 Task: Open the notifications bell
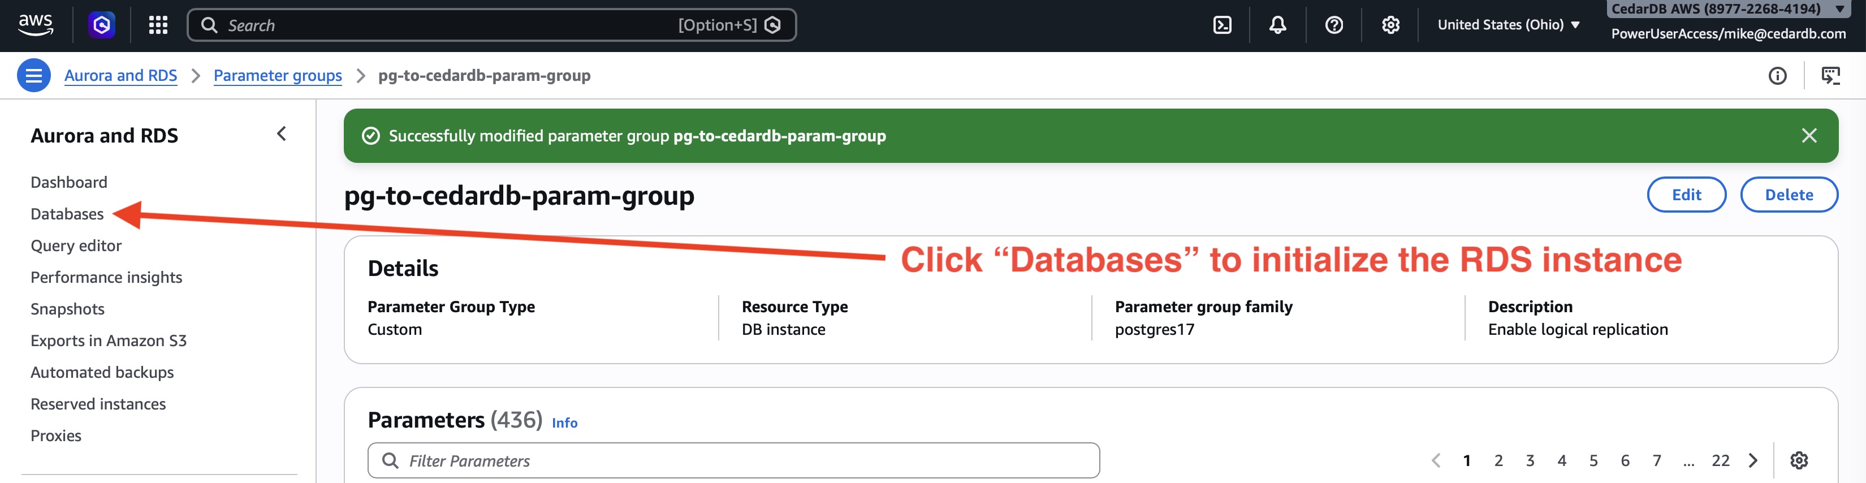[x=1277, y=25]
